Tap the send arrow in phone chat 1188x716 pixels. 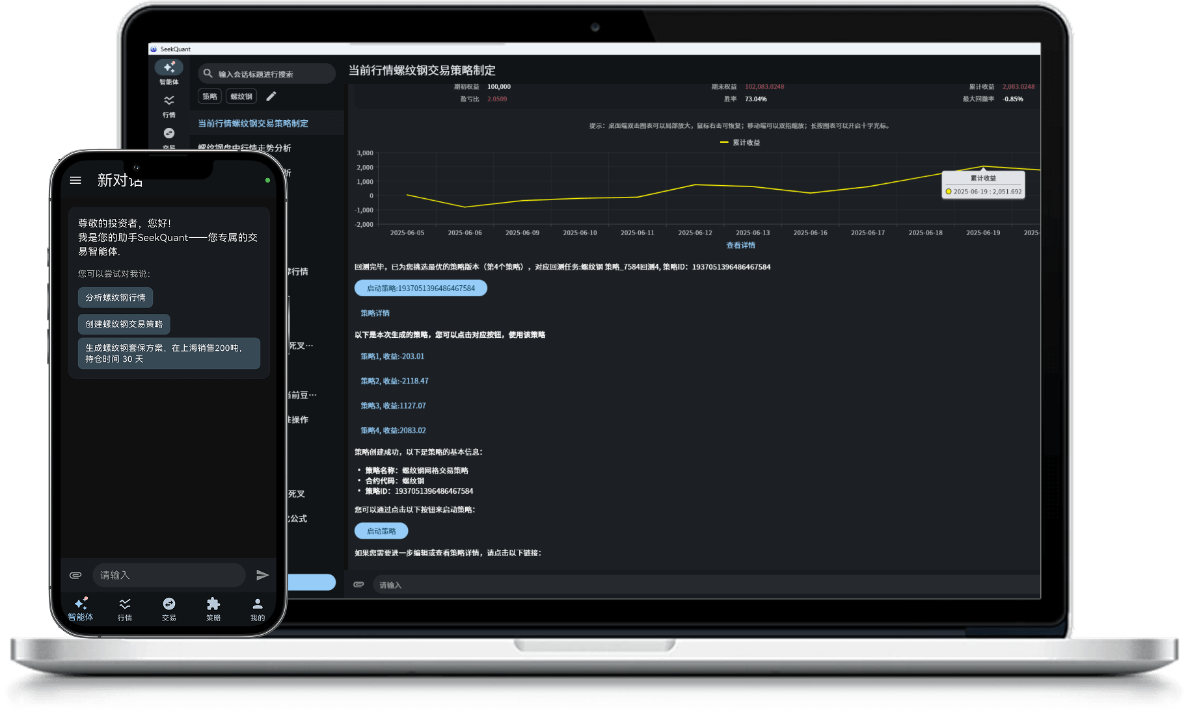262,575
